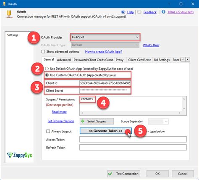Click the Access Token field

click(x=133, y=140)
